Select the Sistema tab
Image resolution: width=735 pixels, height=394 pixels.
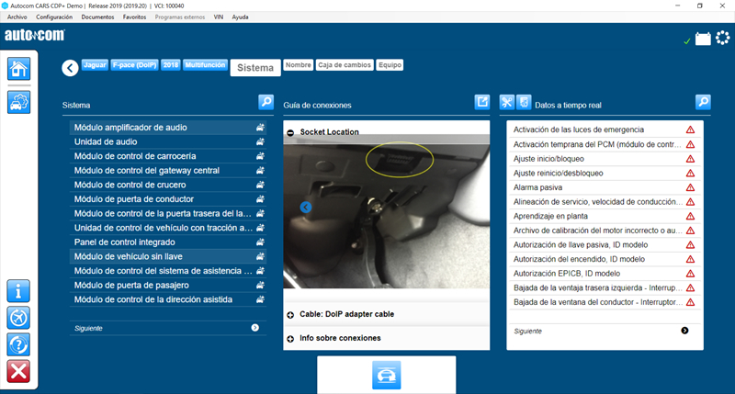(x=255, y=67)
